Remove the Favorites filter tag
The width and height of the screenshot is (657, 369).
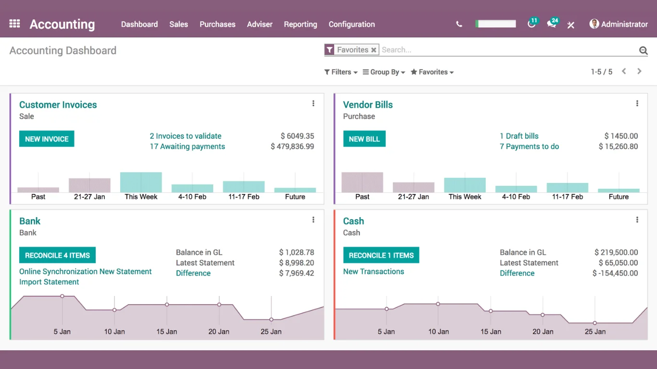pos(374,49)
